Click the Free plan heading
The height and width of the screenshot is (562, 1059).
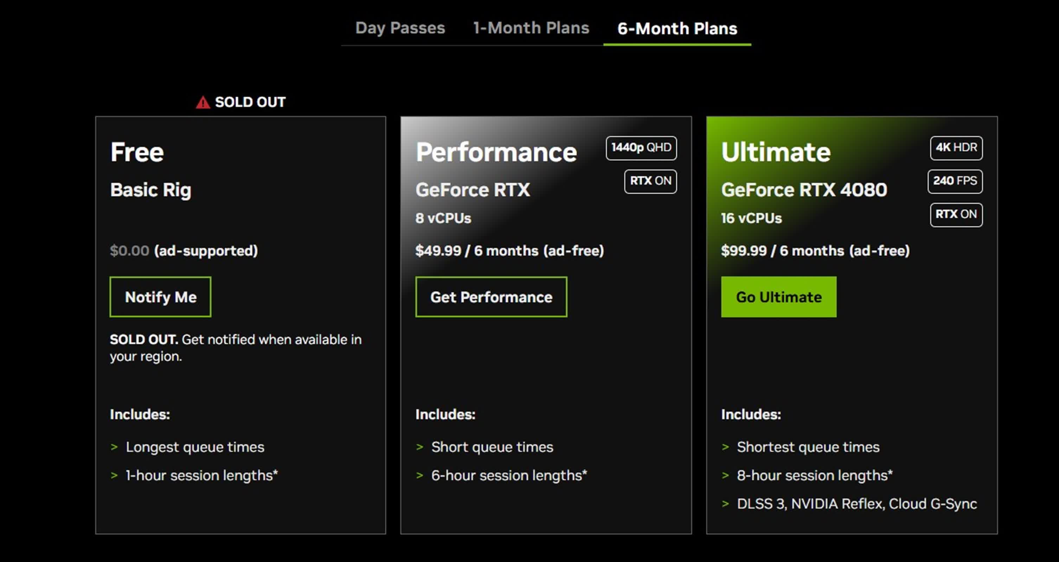coord(137,152)
